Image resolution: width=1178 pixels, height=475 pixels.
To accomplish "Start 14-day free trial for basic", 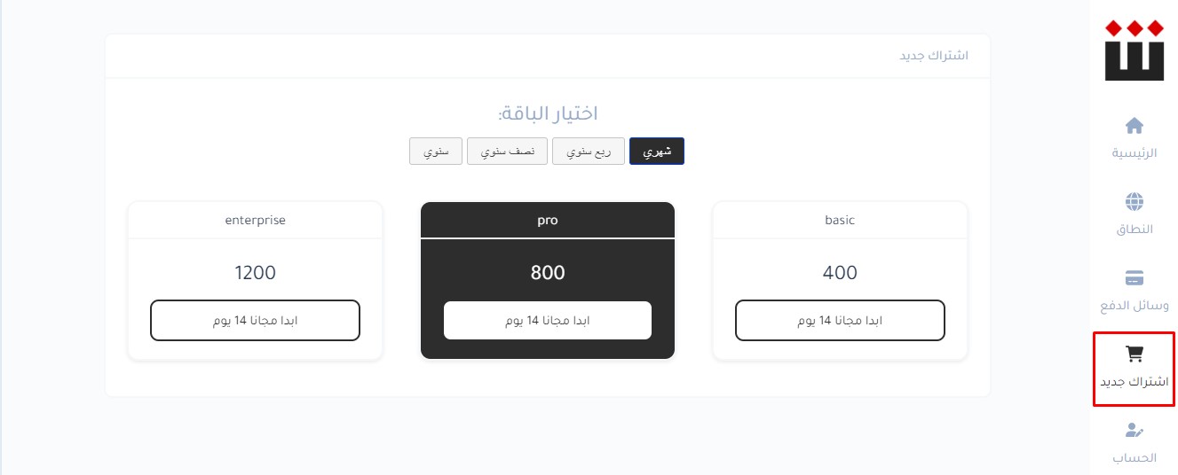I will [x=840, y=320].
